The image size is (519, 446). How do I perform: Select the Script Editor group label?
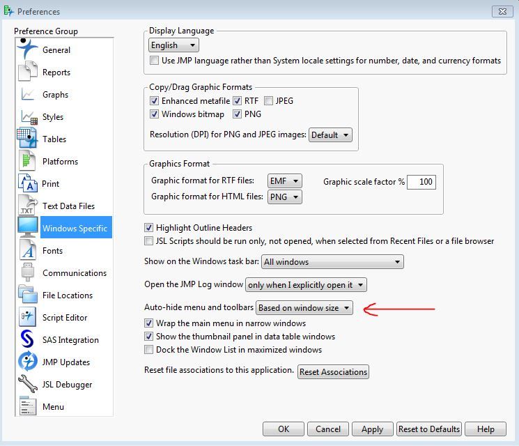[x=65, y=318]
